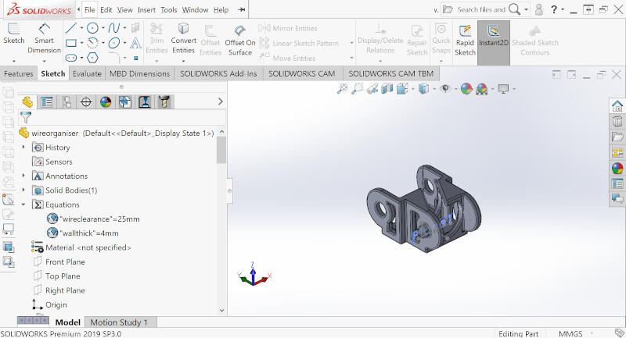Select Right Plane in tree
Viewport: 626px width, 338px height.
point(59,290)
